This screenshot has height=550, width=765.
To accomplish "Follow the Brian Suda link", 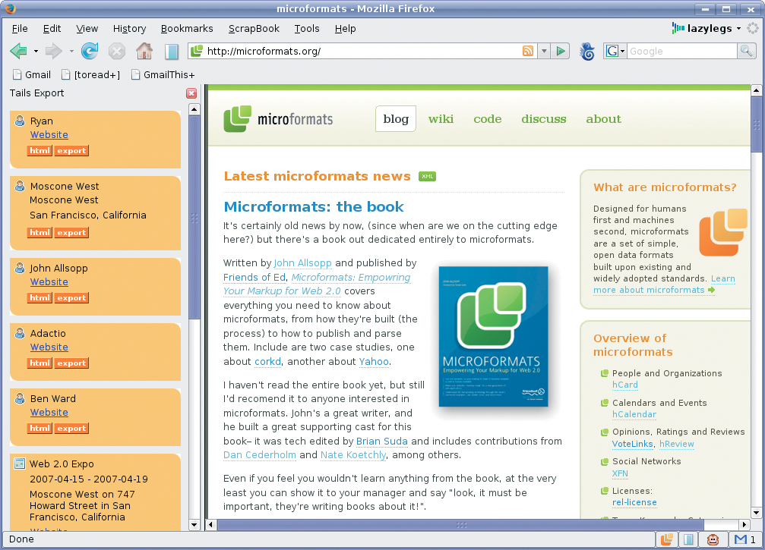I will pos(381,442).
